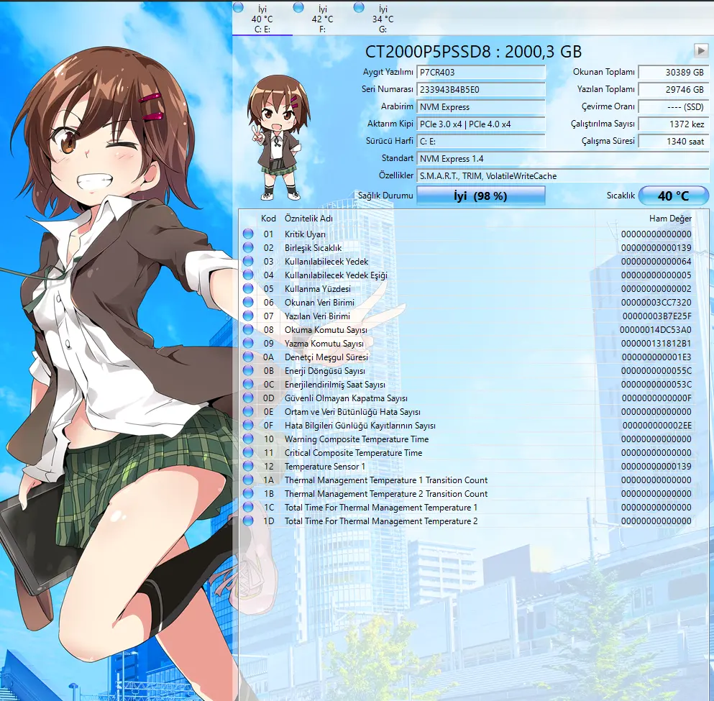
Task: Select the Kritik Uyarı attribute name
Action: 305,234
